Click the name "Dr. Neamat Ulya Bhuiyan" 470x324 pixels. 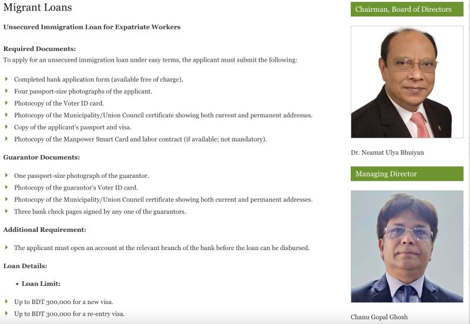click(x=387, y=153)
